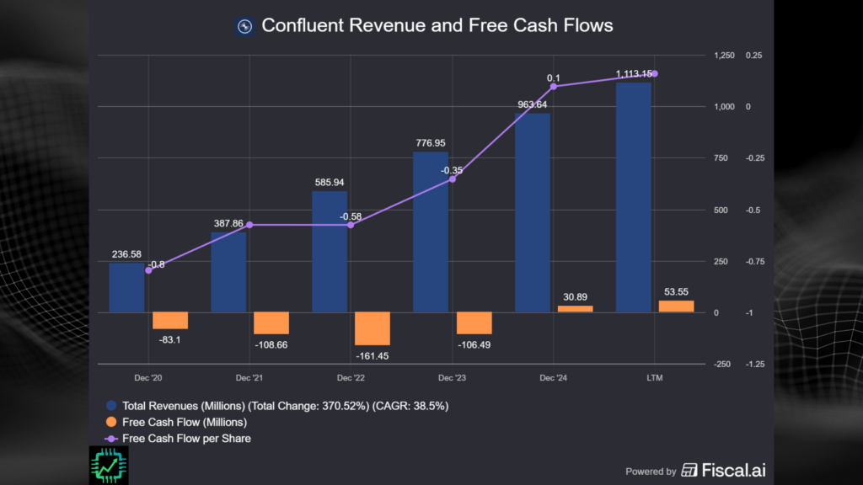
Task: Click the chart title text
Action: click(x=438, y=25)
